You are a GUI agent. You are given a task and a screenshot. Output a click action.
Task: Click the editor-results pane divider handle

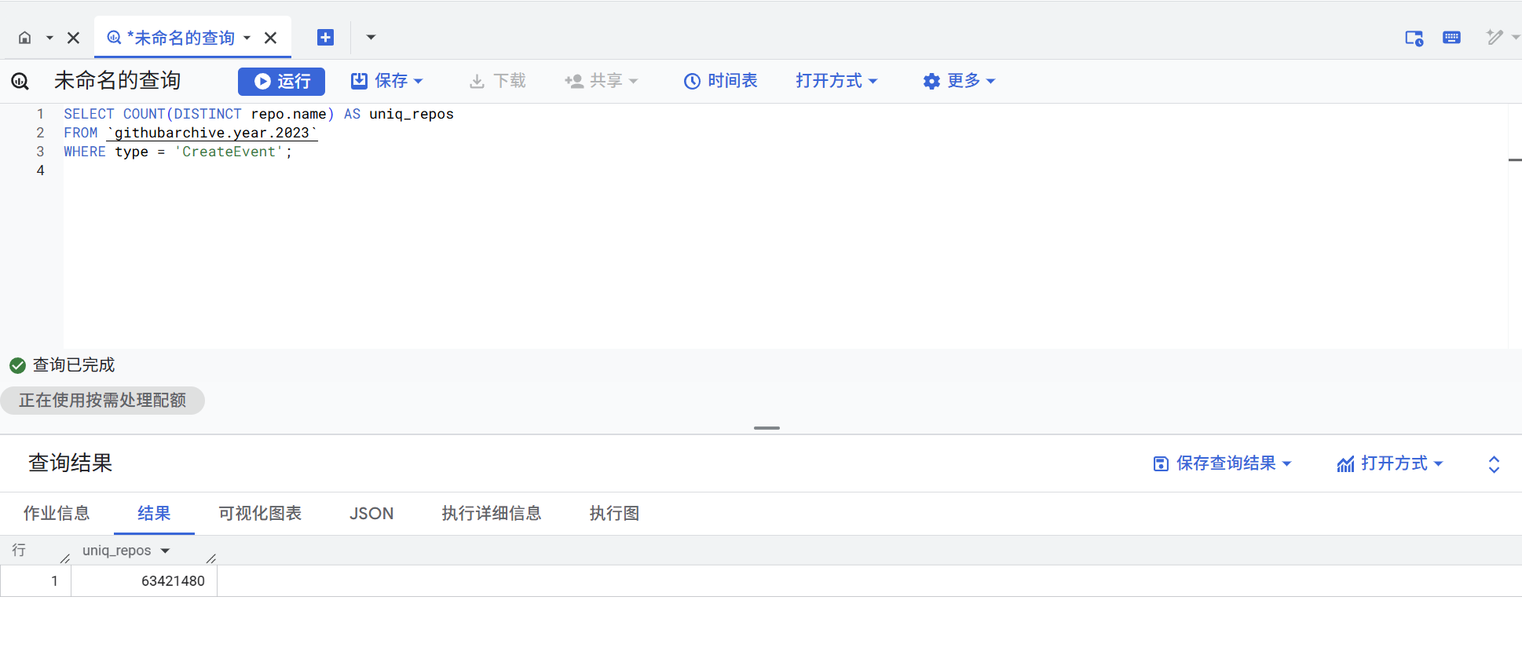(766, 428)
